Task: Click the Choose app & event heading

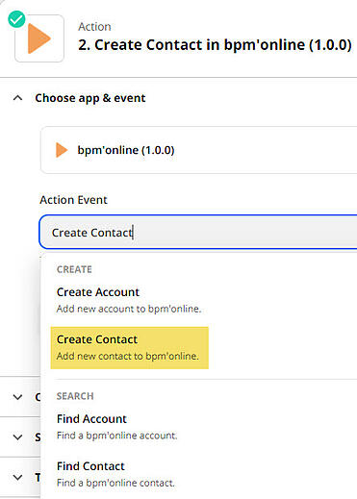Action: (x=90, y=98)
